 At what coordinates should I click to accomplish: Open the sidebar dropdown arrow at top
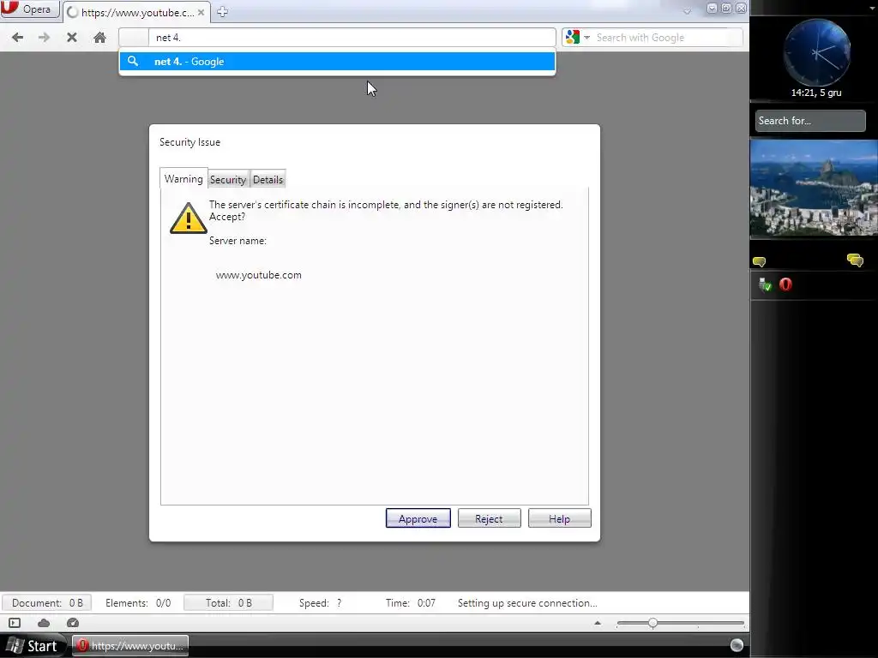873,9
